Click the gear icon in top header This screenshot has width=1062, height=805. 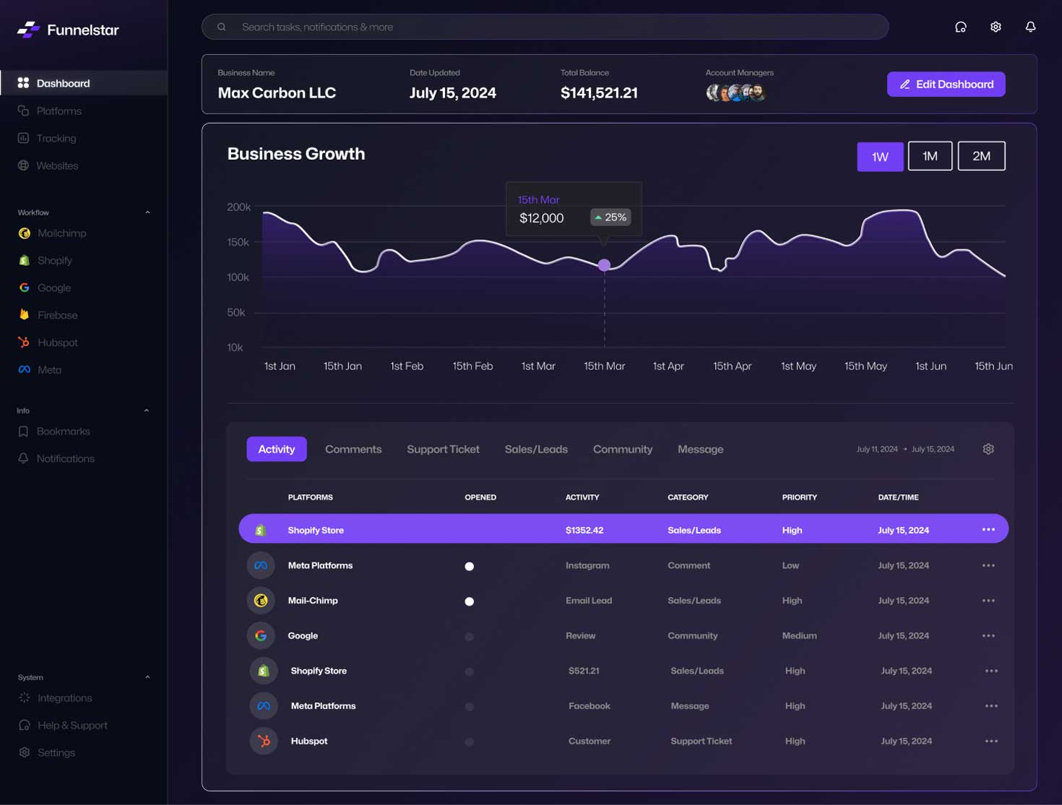(x=996, y=27)
